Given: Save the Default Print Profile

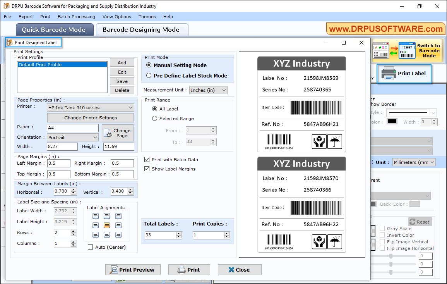Looking at the screenshot, I should point(122,81).
